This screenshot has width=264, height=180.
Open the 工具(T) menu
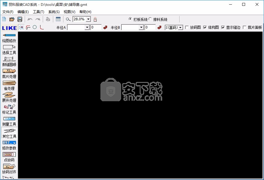38,12
